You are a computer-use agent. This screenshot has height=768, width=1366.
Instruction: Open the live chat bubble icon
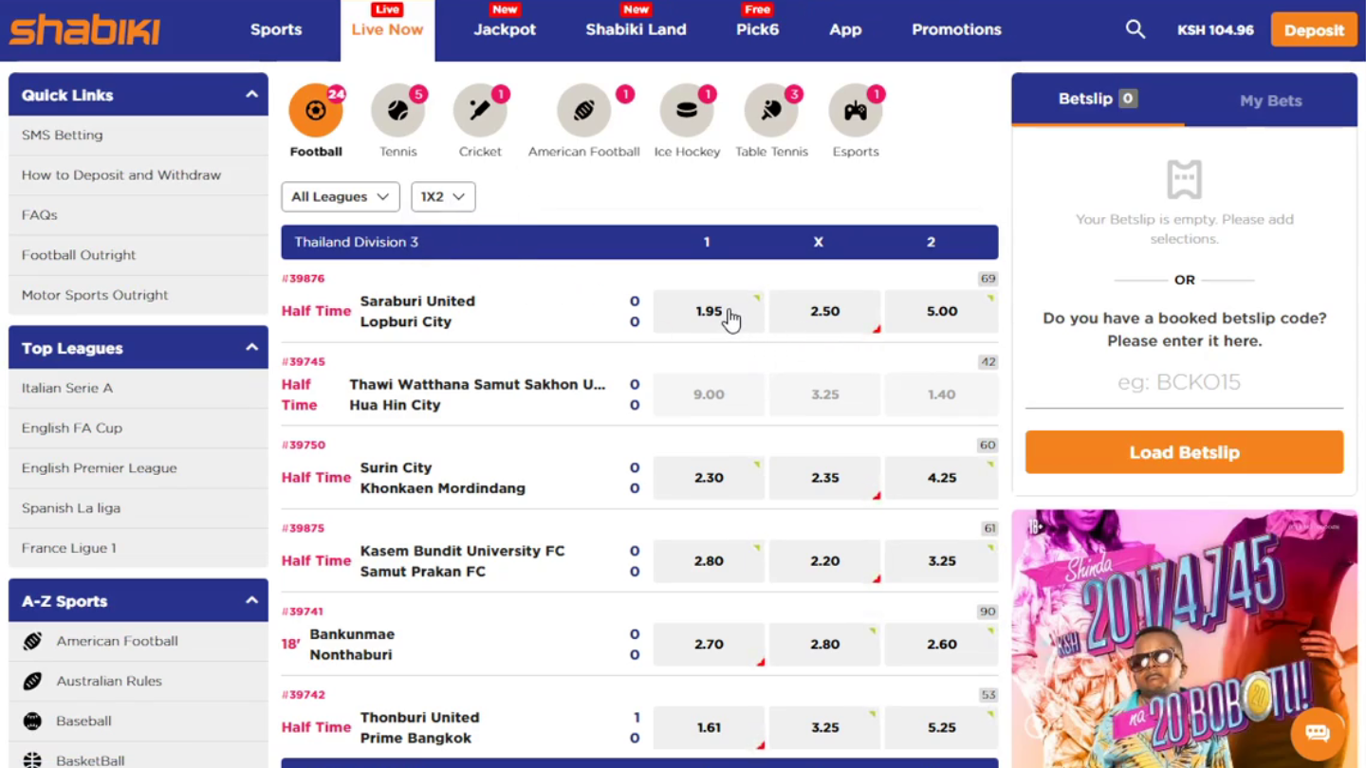pyautogui.click(x=1317, y=732)
